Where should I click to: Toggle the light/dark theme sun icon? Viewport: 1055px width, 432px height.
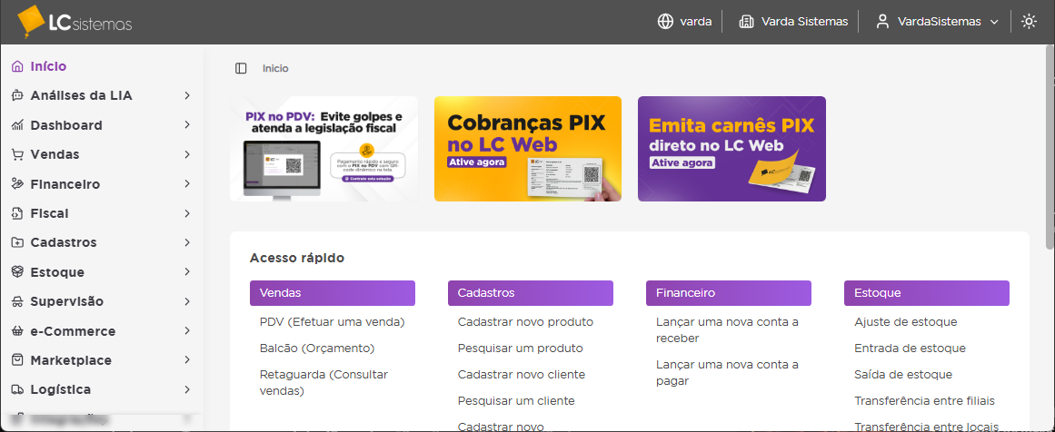coord(1029,22)
